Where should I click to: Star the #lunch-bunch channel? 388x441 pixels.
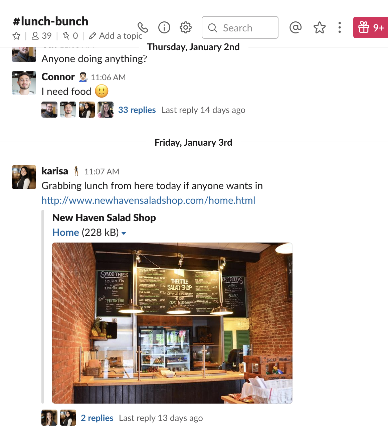[16, 36]
